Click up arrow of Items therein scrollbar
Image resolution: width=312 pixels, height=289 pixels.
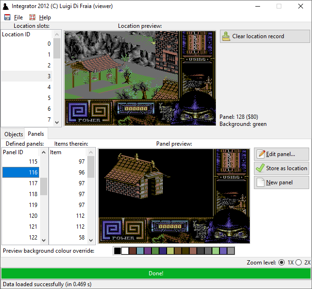pyautogui.click(x=91, y=152)
